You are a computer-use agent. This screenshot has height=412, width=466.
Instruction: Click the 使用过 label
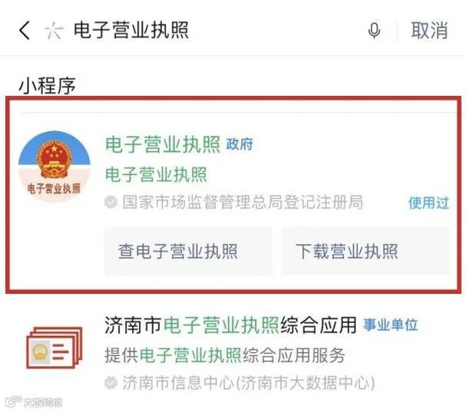428,203
